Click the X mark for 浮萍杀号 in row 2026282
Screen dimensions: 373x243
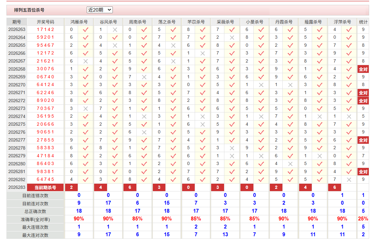tap(349, 180)
